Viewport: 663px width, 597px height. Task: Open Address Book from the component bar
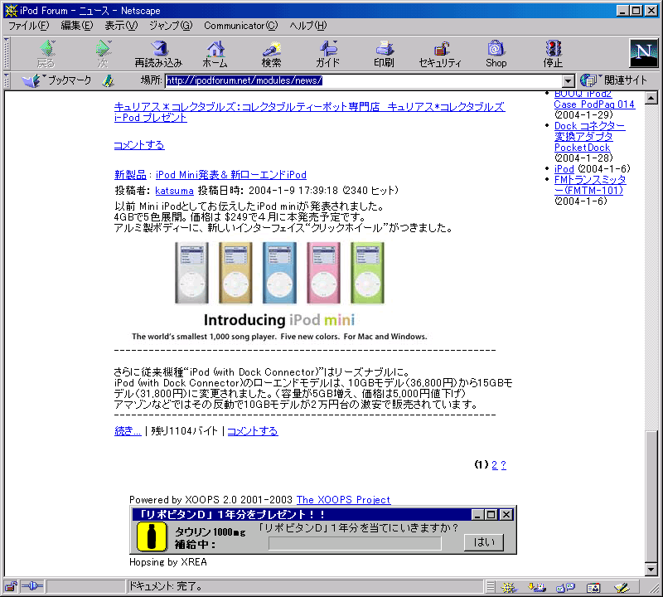593,587
